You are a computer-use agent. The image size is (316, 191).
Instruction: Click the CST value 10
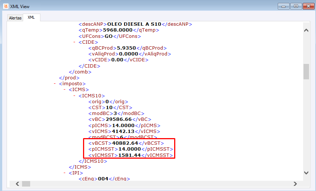tap(109, 108)
